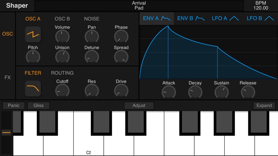Click the Unison knob
The image size is (278, 156).
pyautogui.click(x=62, y=57)
